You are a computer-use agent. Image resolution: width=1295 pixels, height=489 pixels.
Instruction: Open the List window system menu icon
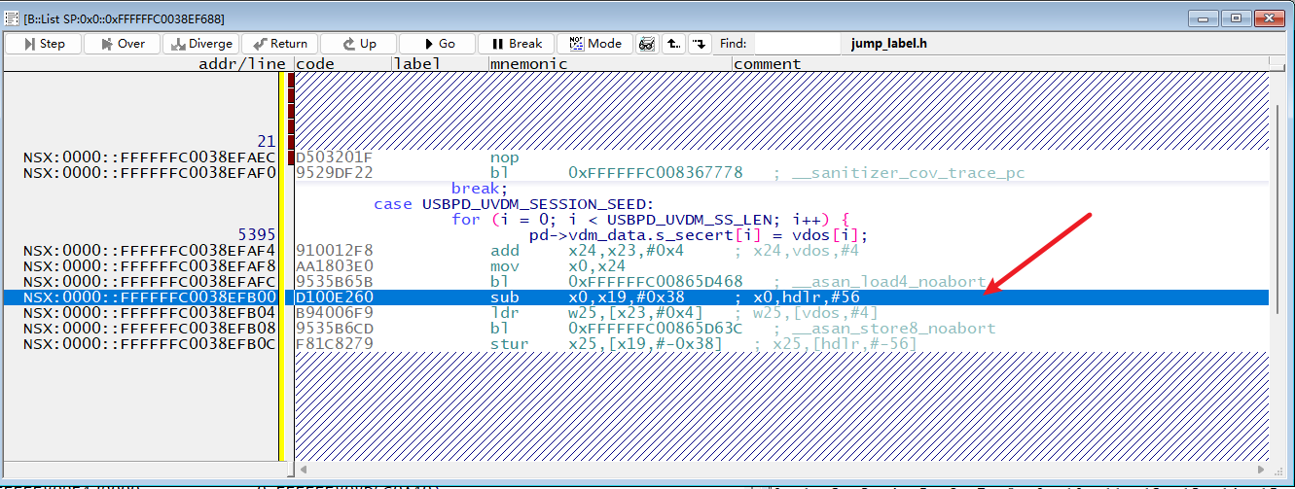pos(12,17)
